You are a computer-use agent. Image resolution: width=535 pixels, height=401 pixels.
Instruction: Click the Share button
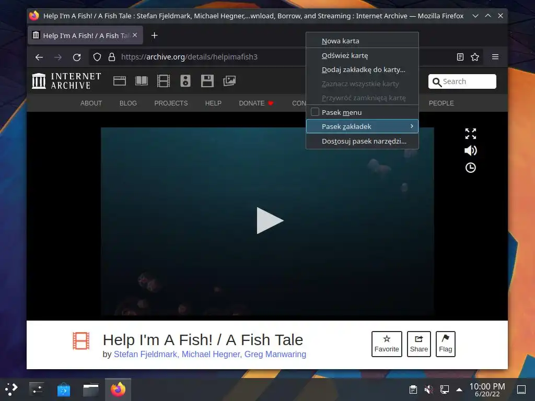click(x=418, y=344)
